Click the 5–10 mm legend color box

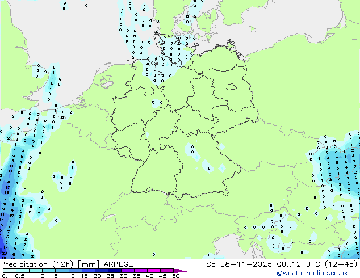(62, 271)
